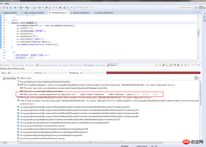
Task: Click the Open Perspective icon near Quick Access
Action: (x=196, y=8)
